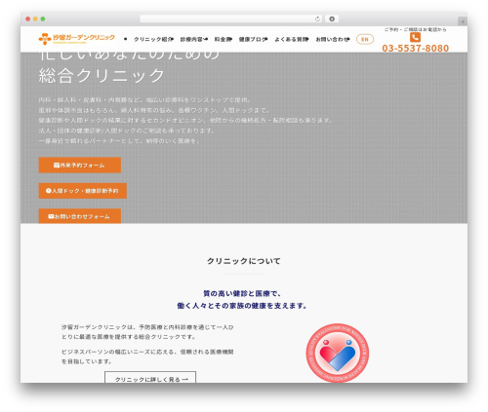Viewport: 488px width, 412px height.
Task: Click the macOS green fullscreen button
Action: (x=43, y=19)
